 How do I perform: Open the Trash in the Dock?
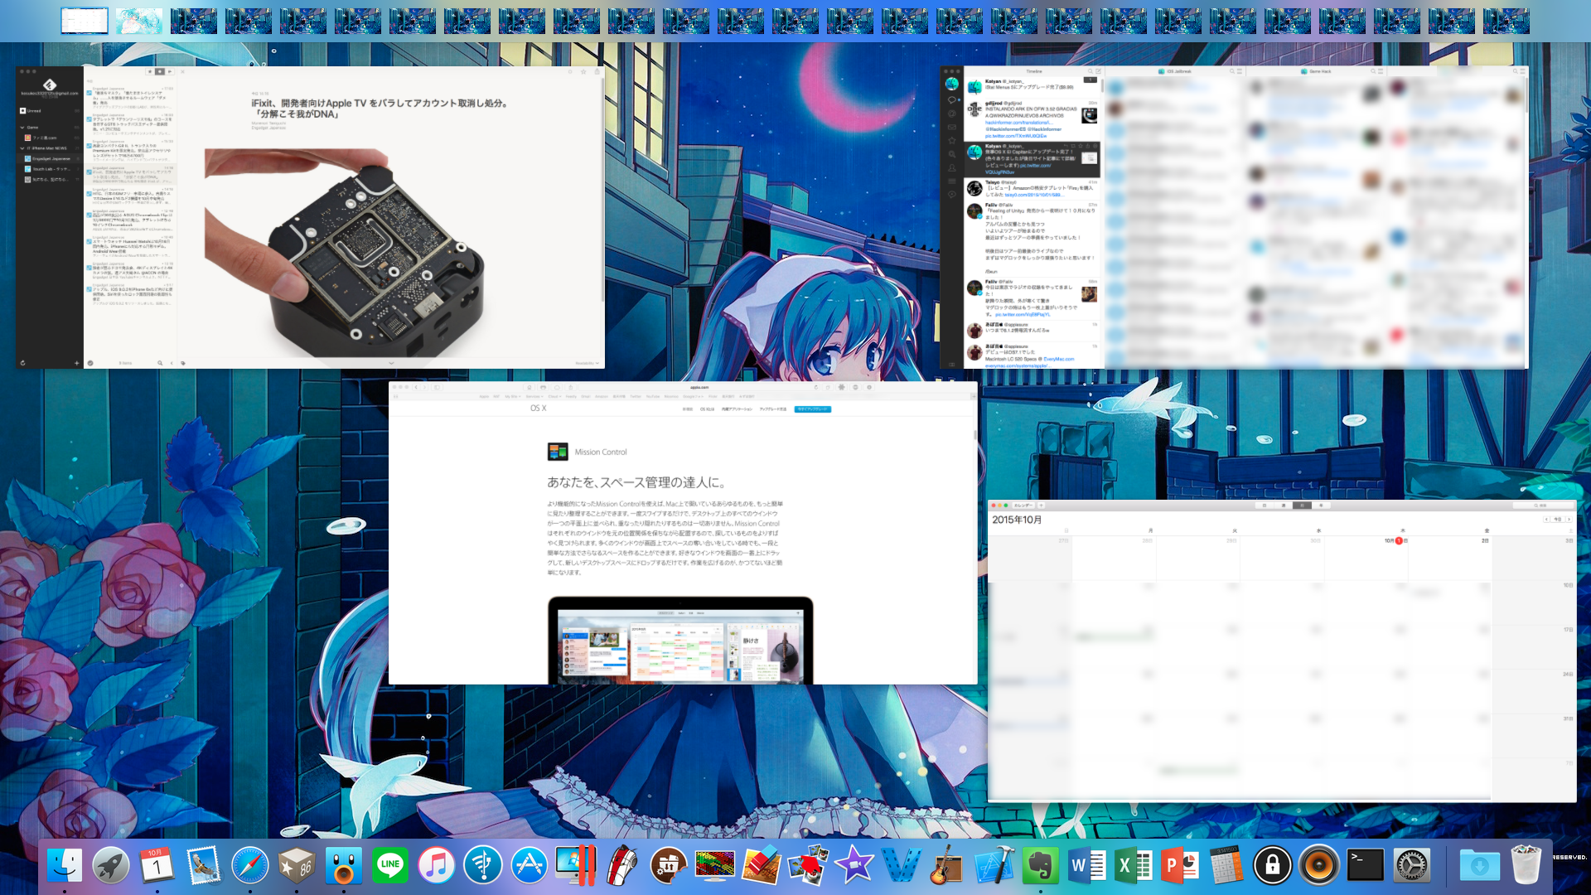(x=1526, y=866)
